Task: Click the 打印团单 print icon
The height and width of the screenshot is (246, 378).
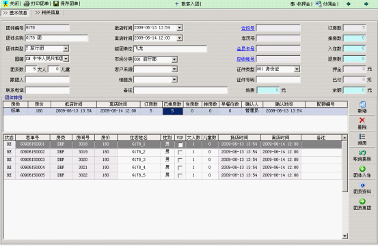Action: (x=27, y=3)
